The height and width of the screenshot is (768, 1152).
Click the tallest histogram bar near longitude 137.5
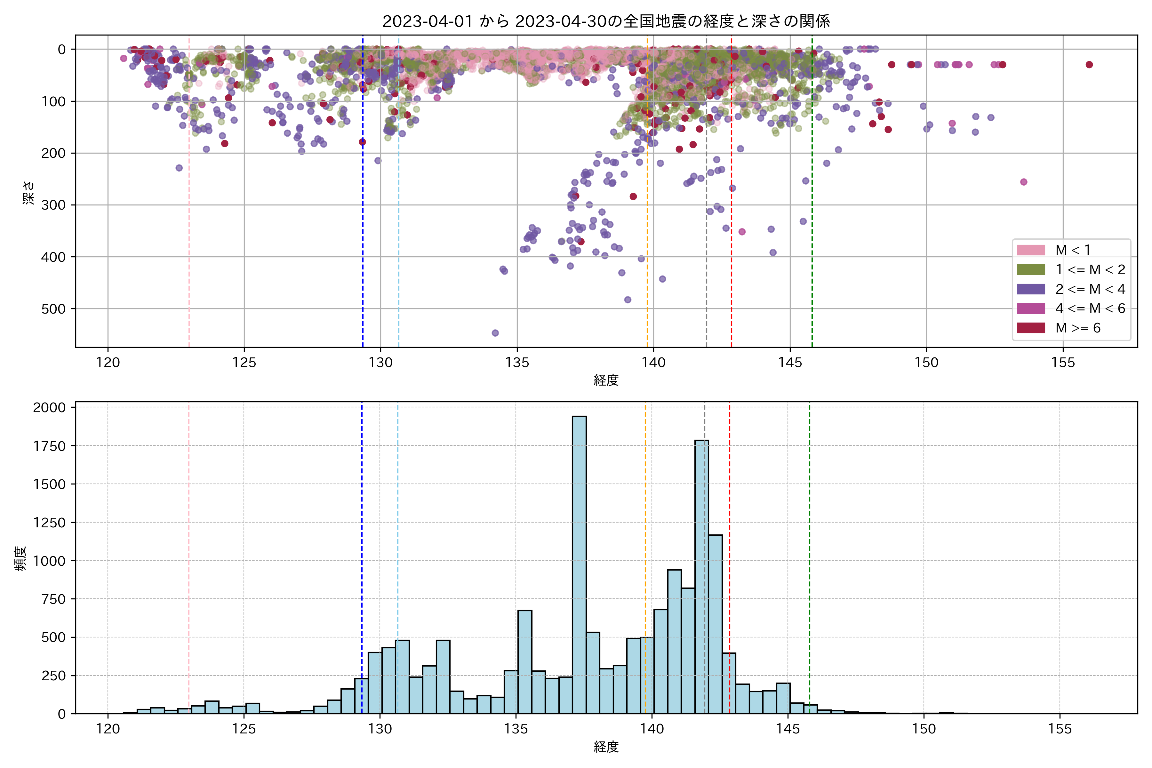579,563
